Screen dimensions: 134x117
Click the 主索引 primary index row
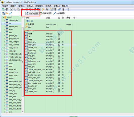coord(51,24)
